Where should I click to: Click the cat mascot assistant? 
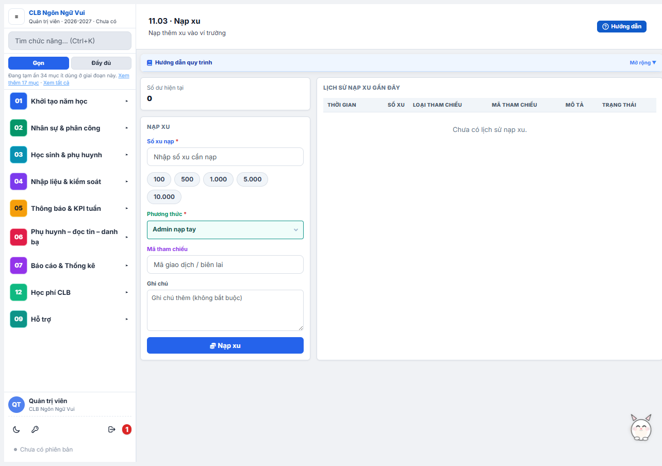point(641,427)
